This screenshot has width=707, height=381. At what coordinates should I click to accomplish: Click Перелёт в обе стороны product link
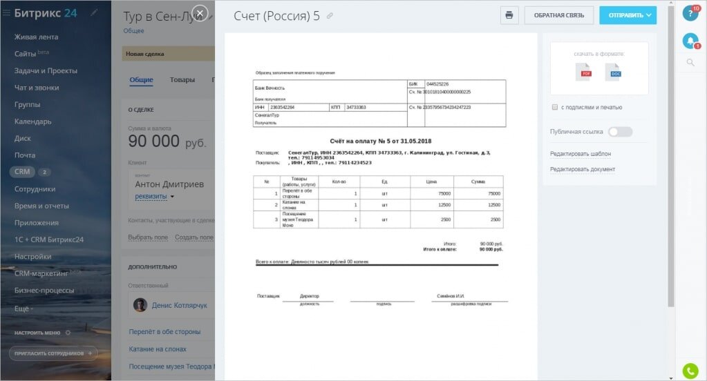point(164,332)
